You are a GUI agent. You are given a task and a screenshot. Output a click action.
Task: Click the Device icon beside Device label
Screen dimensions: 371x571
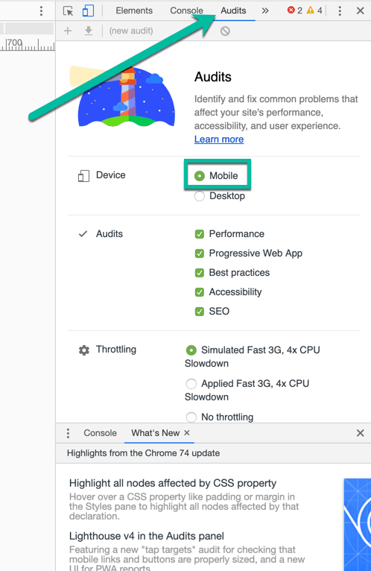click(83, 176)
